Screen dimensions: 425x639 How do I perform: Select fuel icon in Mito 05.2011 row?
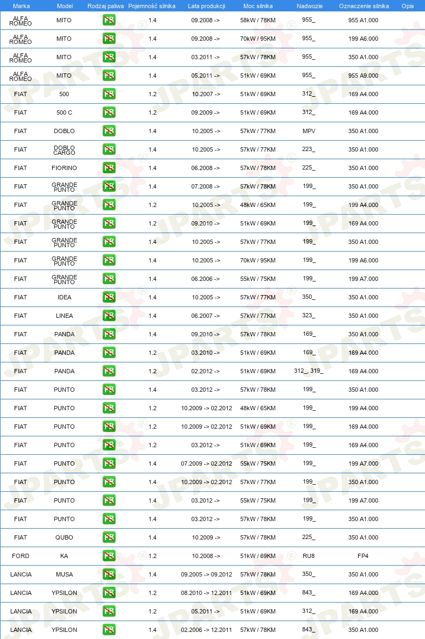click(x=109, y=76)
